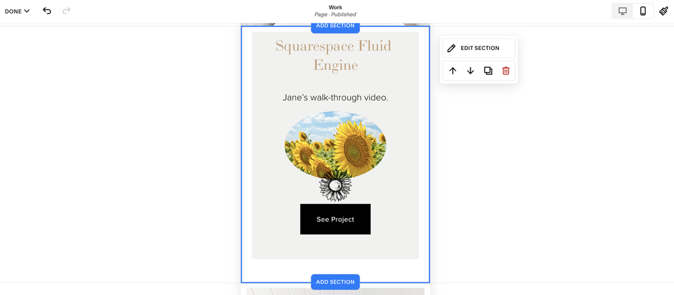Switch to mobile view icon
This screenshot has height=295, width=674.
tap(643, 11)
